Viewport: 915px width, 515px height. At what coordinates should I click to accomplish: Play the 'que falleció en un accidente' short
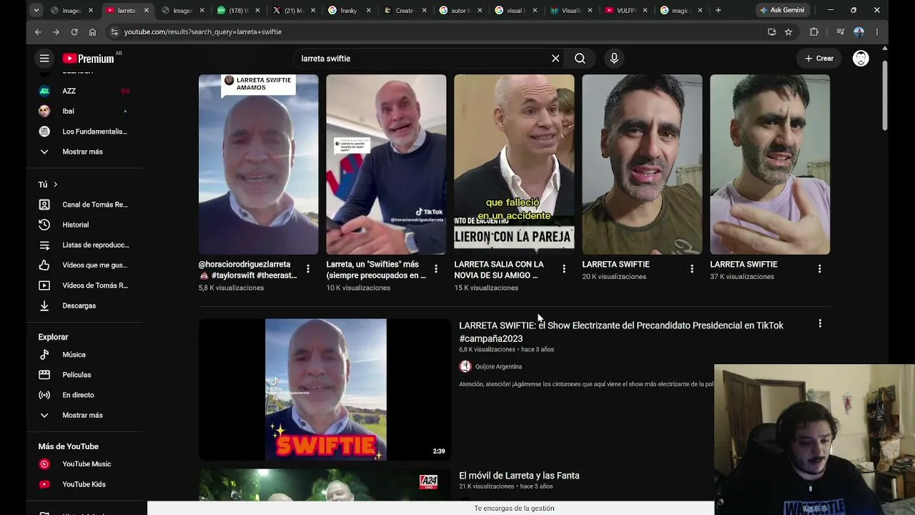(x=514, y=165)
